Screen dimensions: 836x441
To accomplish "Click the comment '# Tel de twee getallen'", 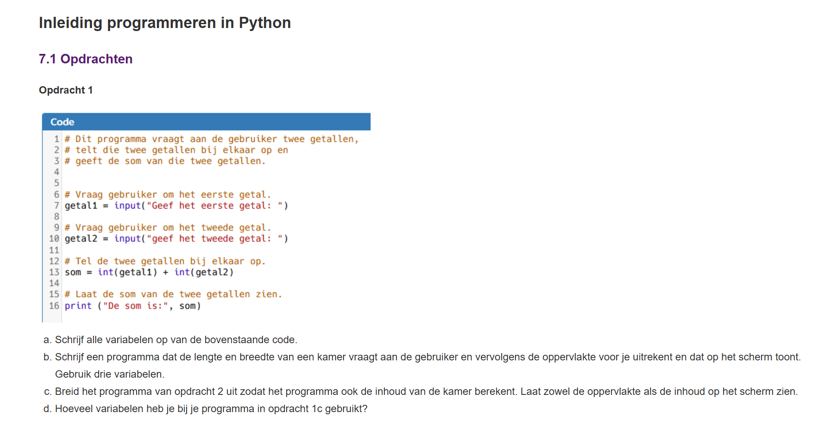I will (x=165, y=261).
